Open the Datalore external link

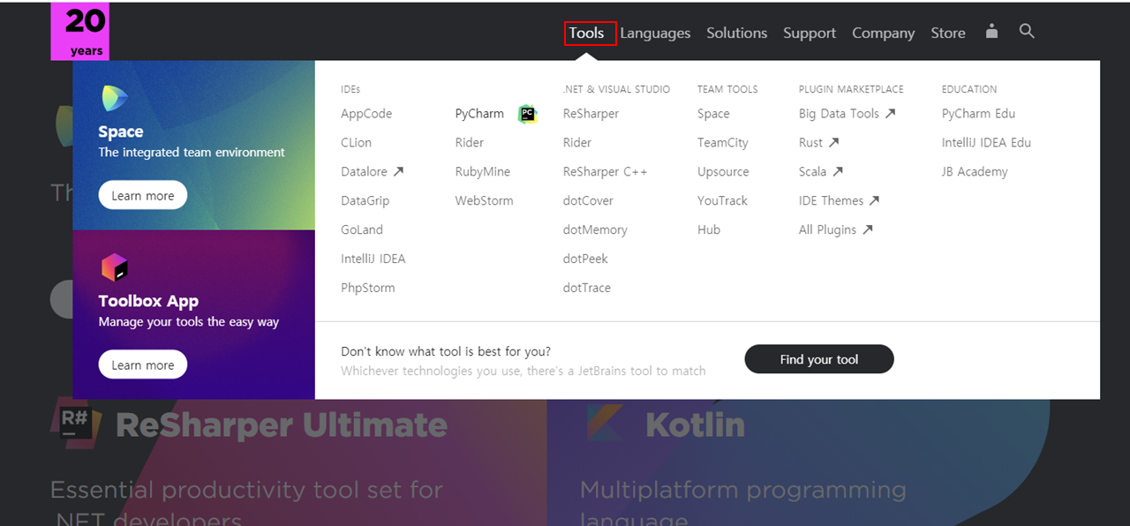pyautogui.click(x=372, y=172)
